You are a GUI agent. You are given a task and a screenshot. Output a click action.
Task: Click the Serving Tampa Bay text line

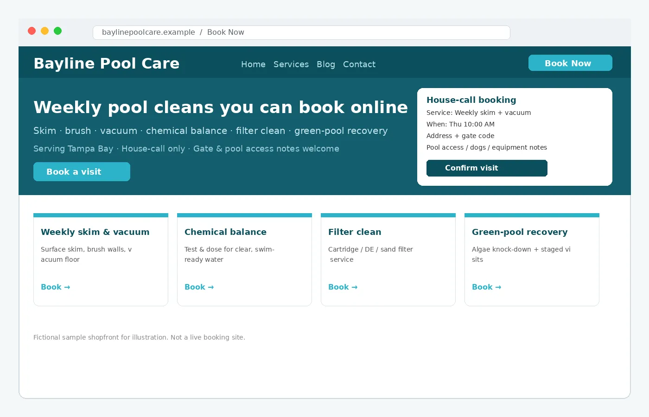pyautogui.click(x=186, y=149)
